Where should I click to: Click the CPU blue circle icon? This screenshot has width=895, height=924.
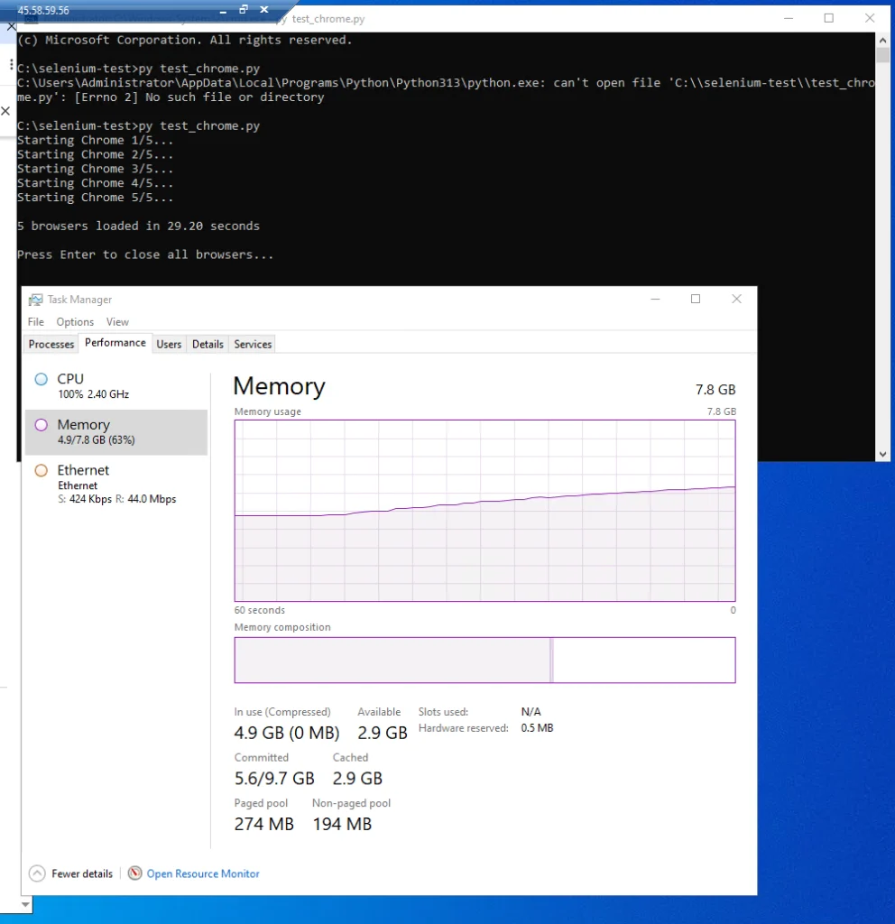pos(42,379)
